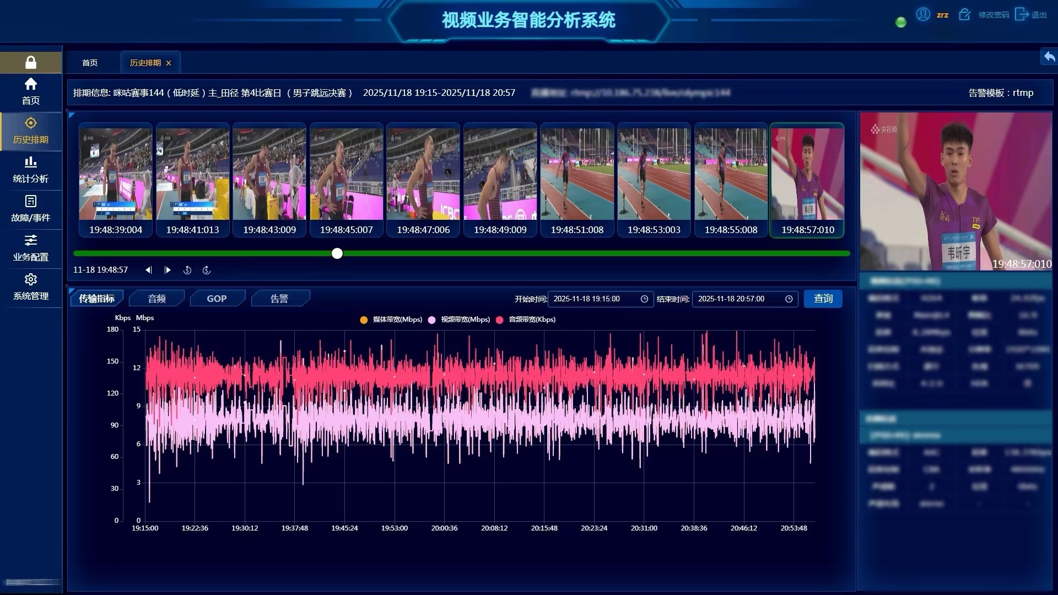Open 故障/事件 sidebar page
This screenshot has height=595, width=1058.
[x=31, y=208]
